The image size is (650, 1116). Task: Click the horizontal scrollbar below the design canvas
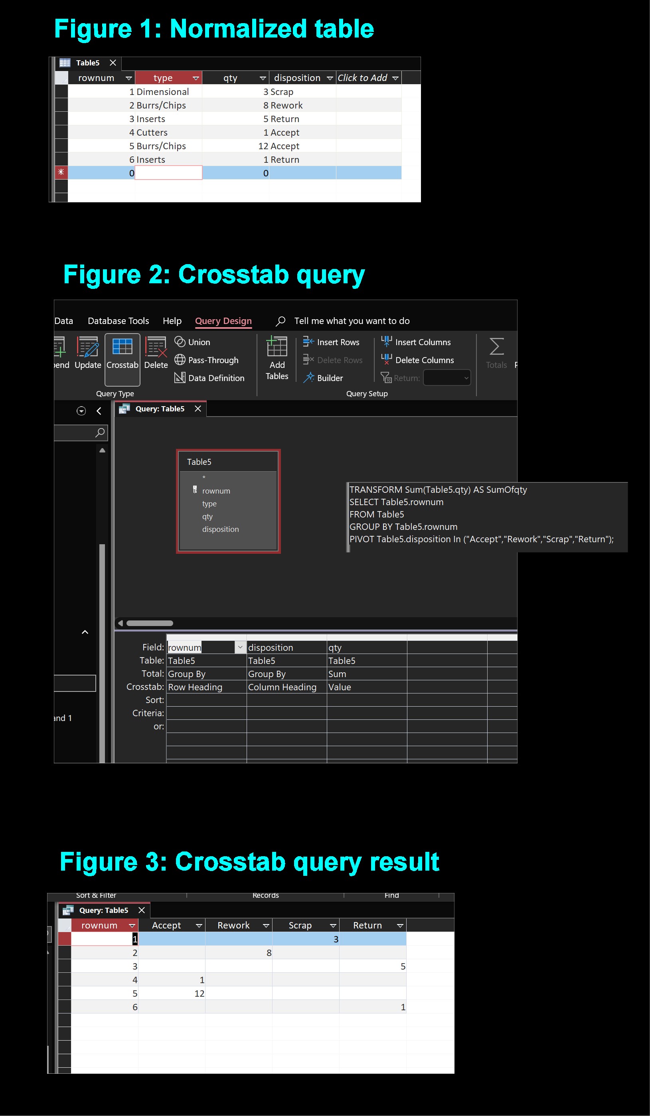tap(149, 623)
